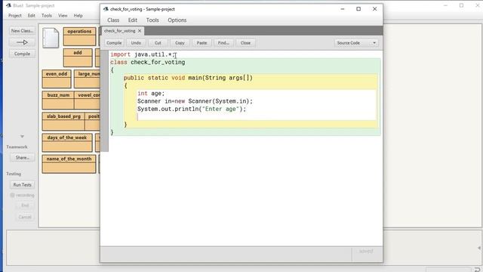Click the System.out.println Enter age line
The width and height of the screenshot is (483, 272).
[x=192, y=109]
